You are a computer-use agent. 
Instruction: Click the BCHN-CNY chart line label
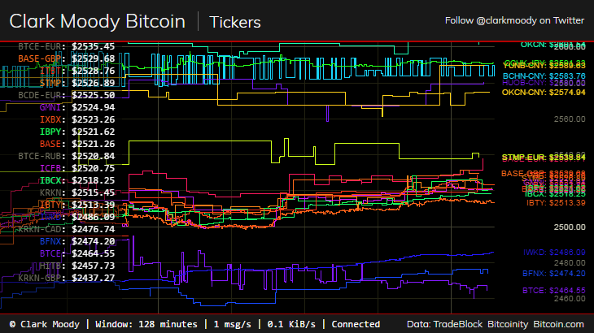[x=544, y=76]
